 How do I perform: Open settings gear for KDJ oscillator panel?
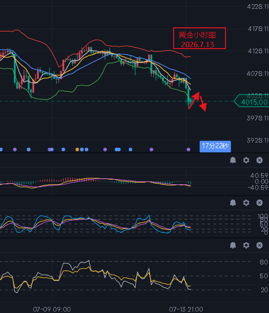[x=246, y=203]
